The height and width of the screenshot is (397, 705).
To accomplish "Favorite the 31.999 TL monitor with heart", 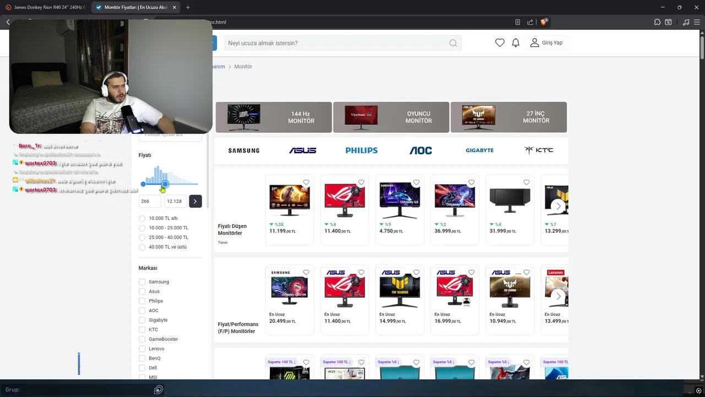I will (x=527, y=183).
